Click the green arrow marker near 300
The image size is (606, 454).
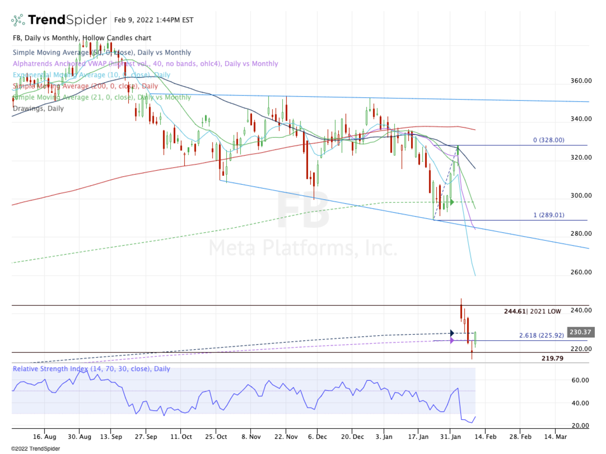tap(452, 202)
